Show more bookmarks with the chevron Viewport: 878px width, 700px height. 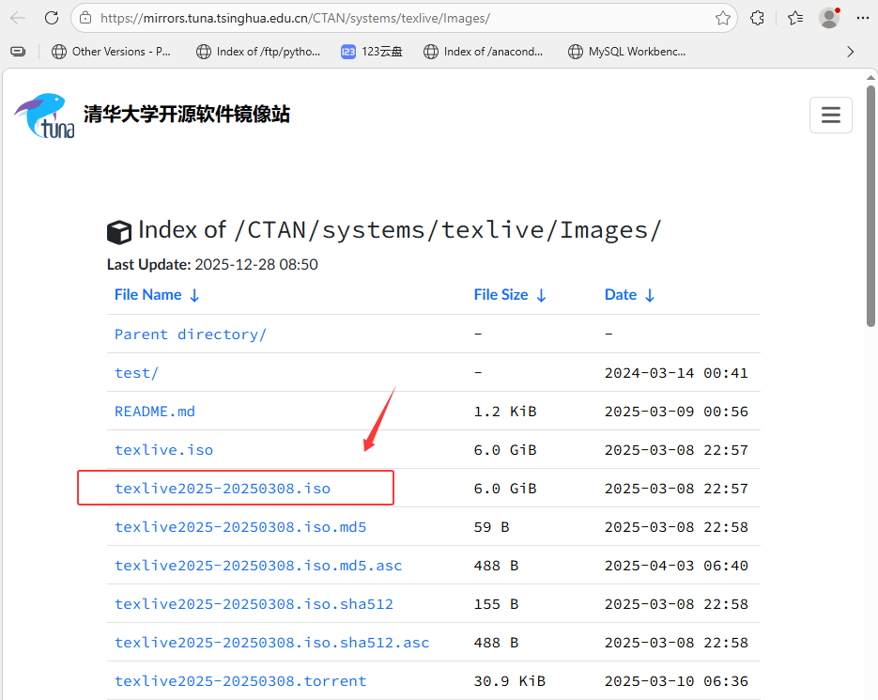(x=850, y=52)
